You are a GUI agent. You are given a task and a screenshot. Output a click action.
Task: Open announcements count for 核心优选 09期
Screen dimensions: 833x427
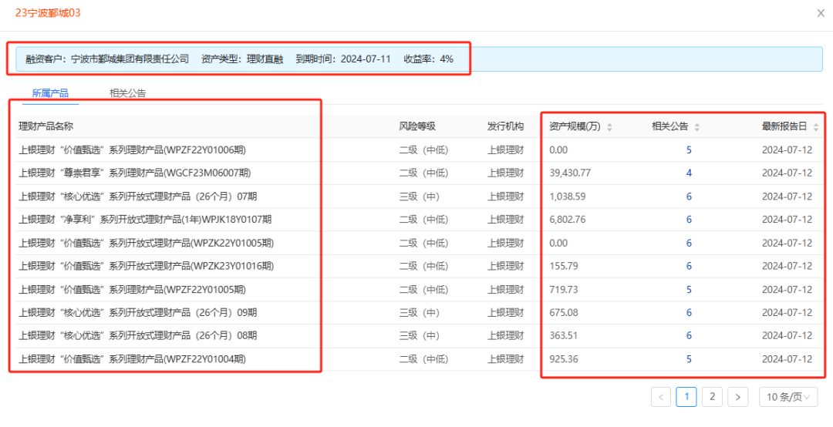pos(689,313)
